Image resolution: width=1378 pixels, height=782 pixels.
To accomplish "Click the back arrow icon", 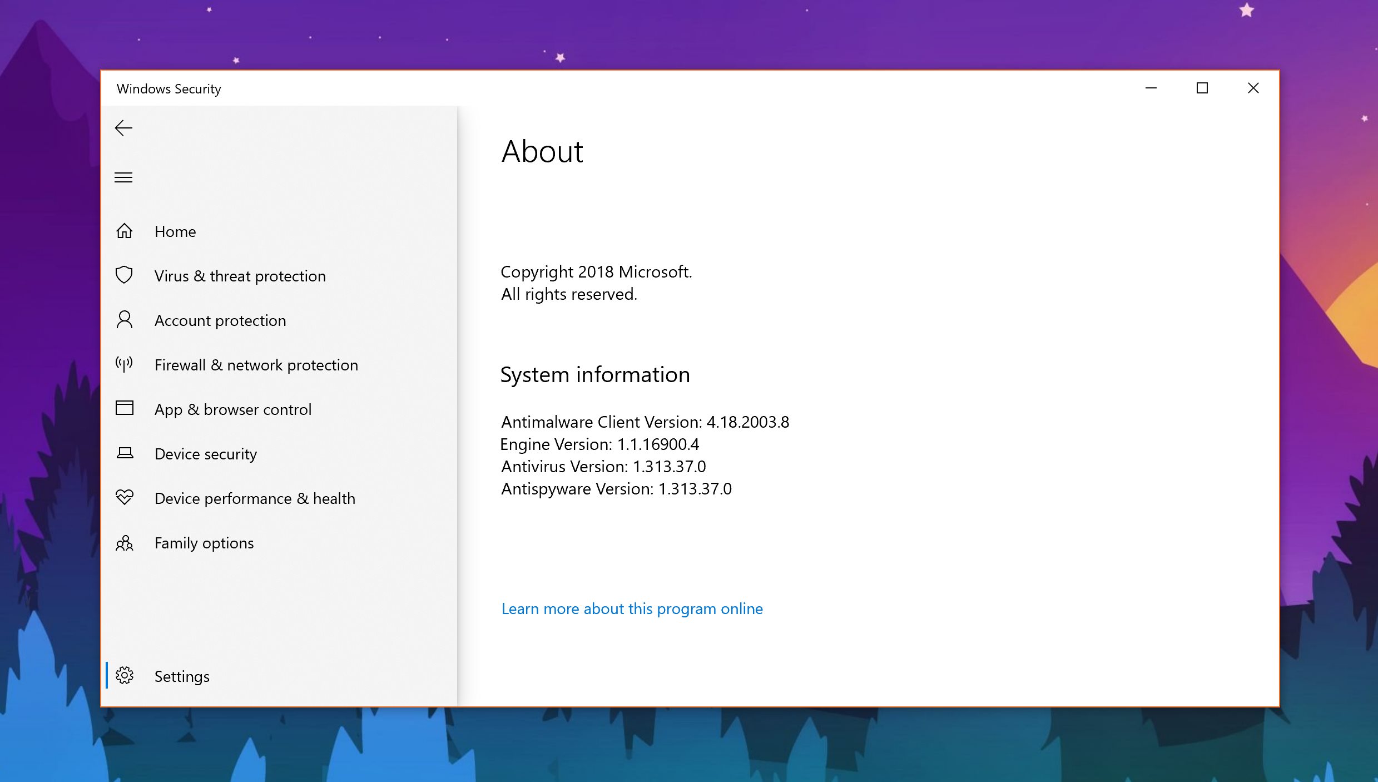I will (x=123, y=128).
